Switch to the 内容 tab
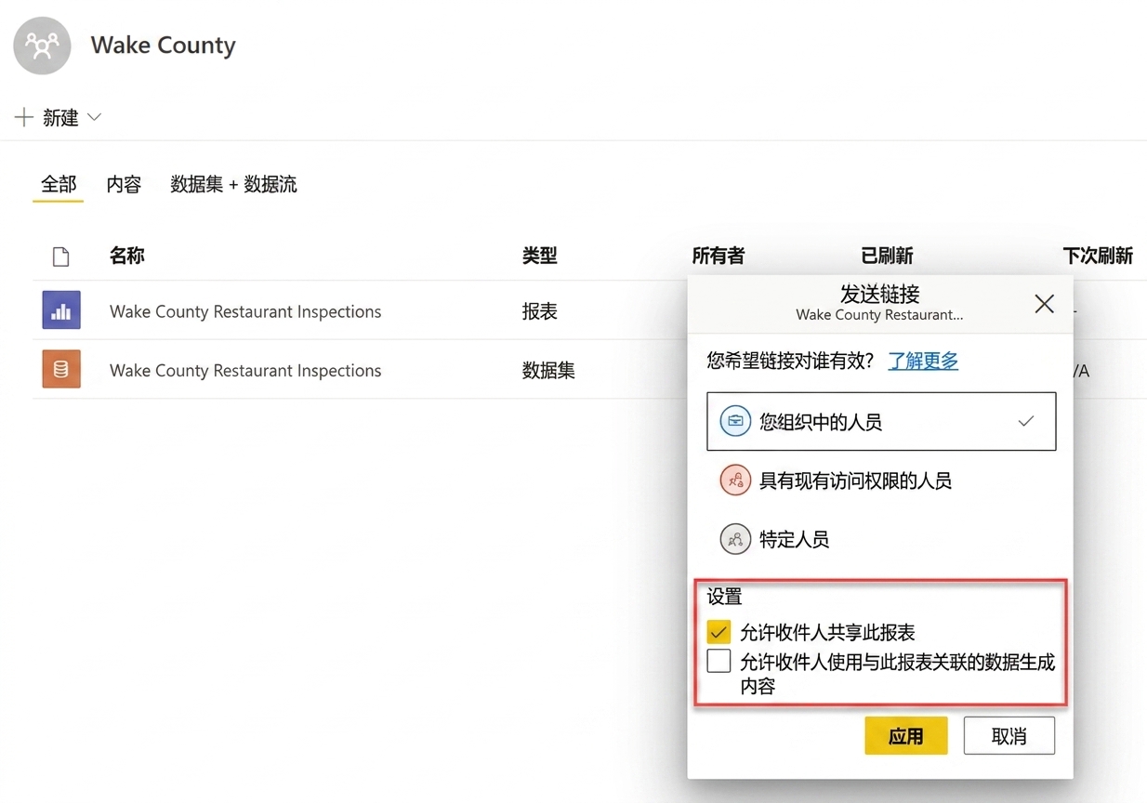The height and width of the screenshot is (803, 1147). pos(124,184)
